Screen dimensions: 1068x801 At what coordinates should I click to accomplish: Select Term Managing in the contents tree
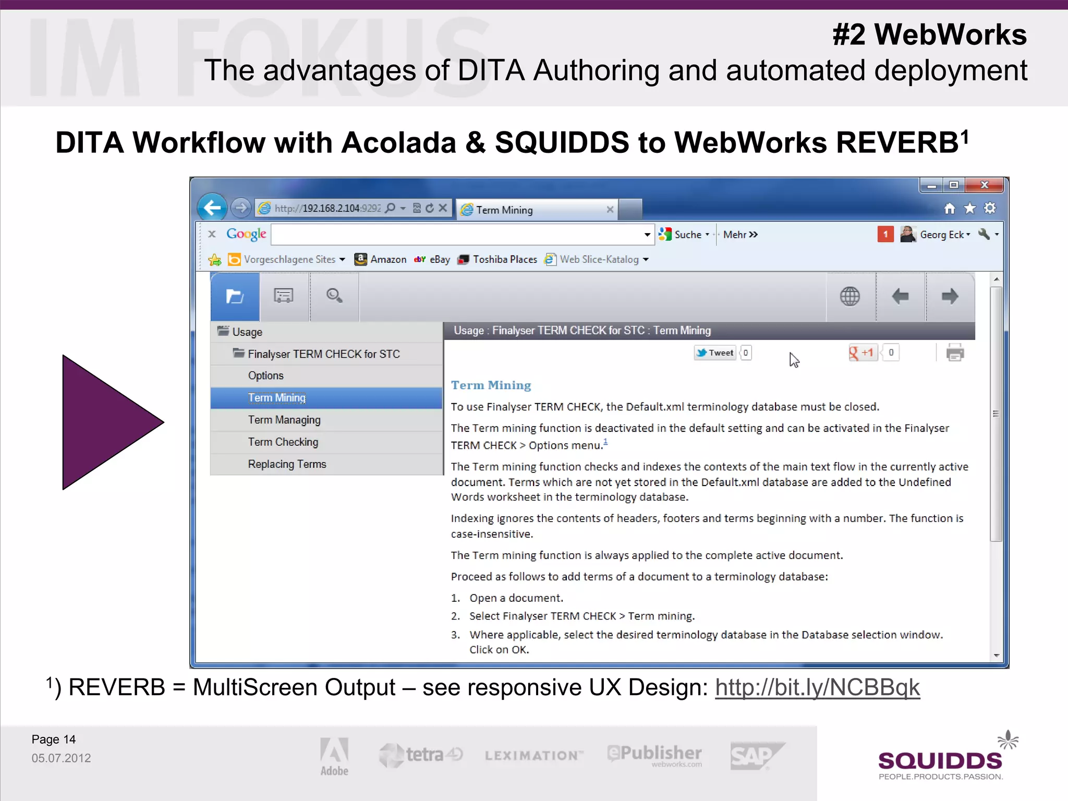click(326, 420)
